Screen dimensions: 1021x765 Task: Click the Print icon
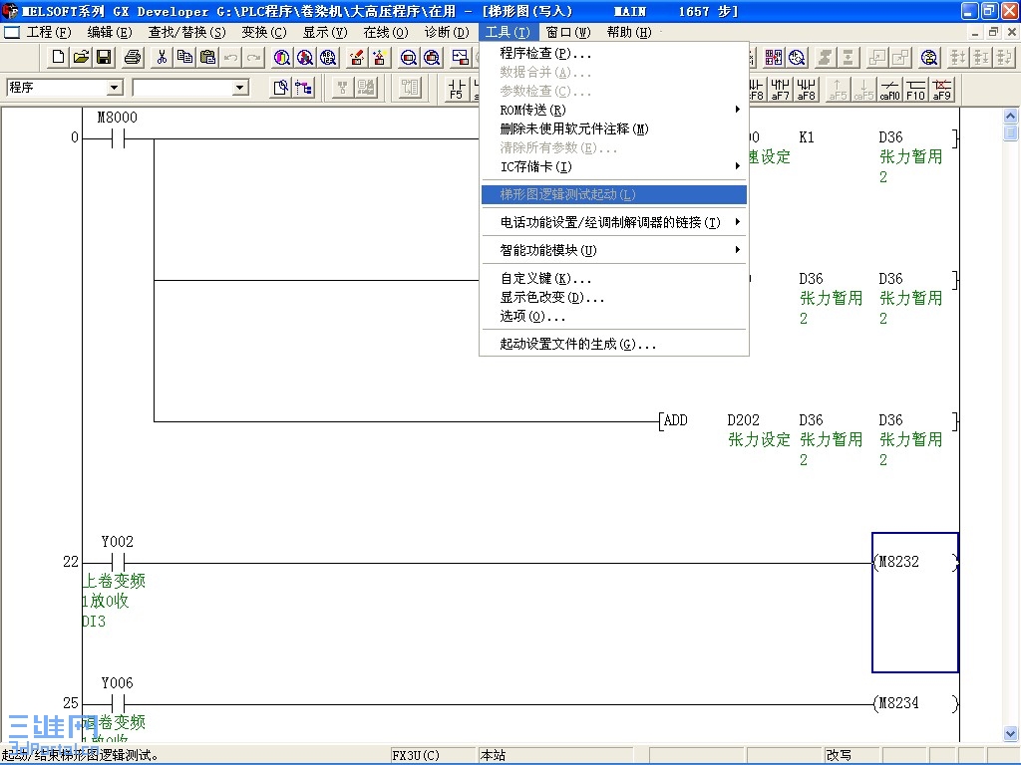point(133,57)
